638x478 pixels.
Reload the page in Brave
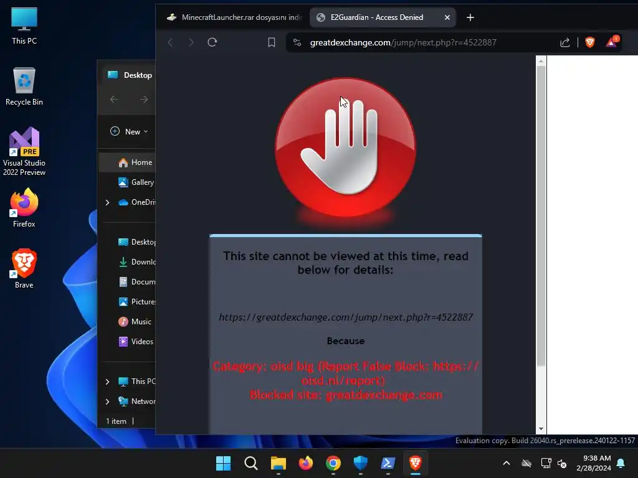point(212,42)
